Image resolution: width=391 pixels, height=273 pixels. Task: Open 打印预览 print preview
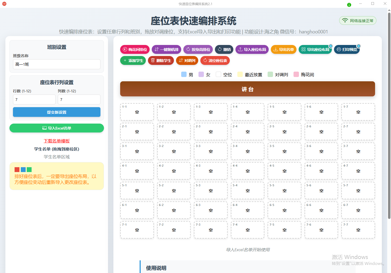coord(347,50)
